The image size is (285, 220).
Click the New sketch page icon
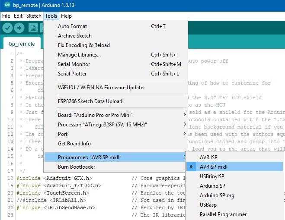click(x=33, y=28)
